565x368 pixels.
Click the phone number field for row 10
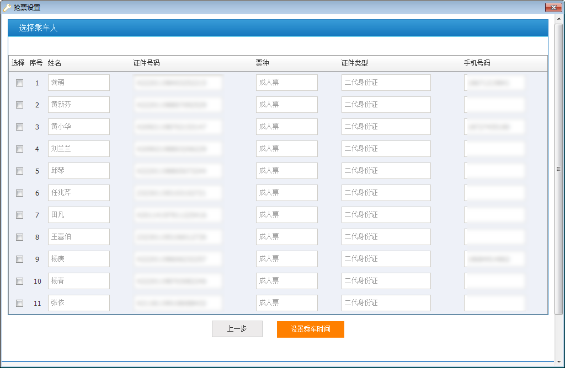click(x=495, y=281)
